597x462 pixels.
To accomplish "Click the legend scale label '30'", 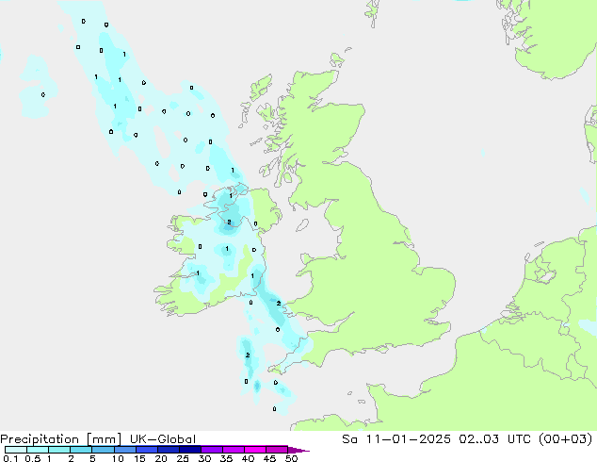I will tap(204, 458).
